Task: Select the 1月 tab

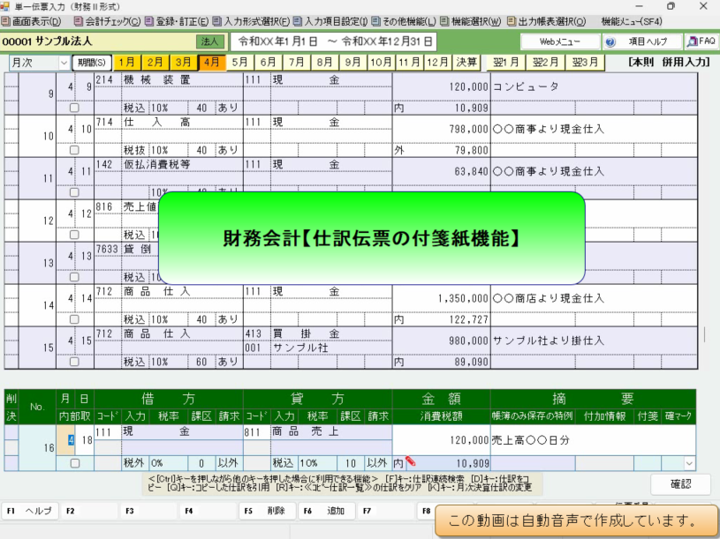Action: click(127, 63)
